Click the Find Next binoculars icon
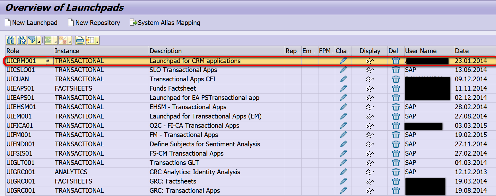The height and width of the screenshot is (196, 496). pyautogui.click(x=22, y=40)
